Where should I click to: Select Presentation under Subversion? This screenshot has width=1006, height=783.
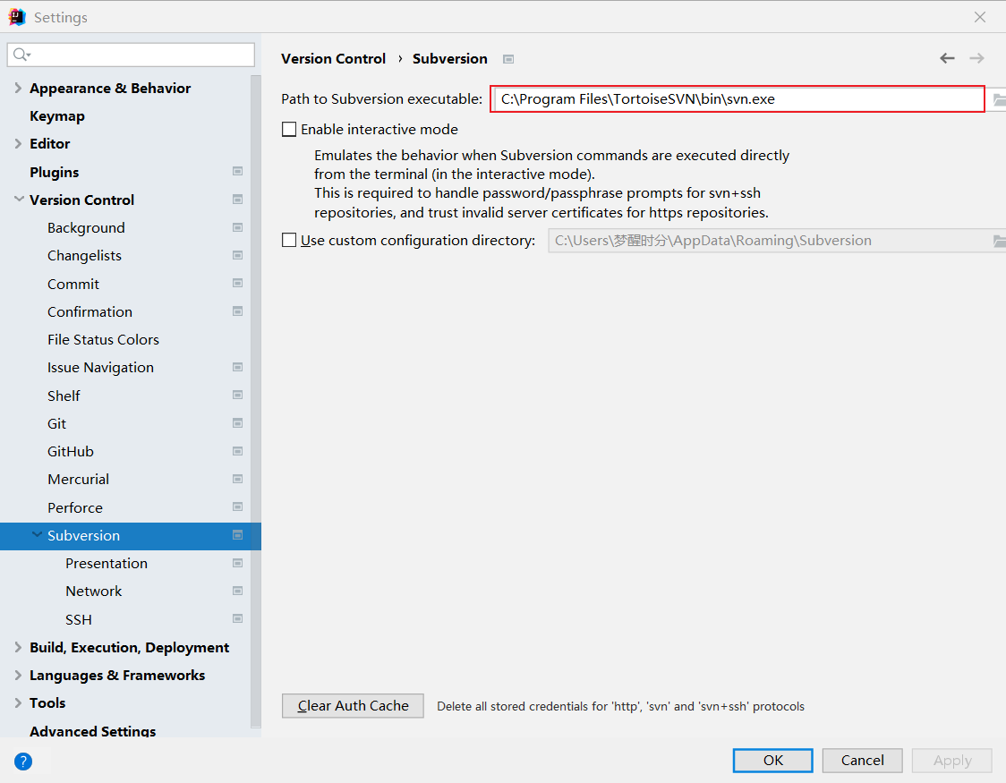(107, 563)
